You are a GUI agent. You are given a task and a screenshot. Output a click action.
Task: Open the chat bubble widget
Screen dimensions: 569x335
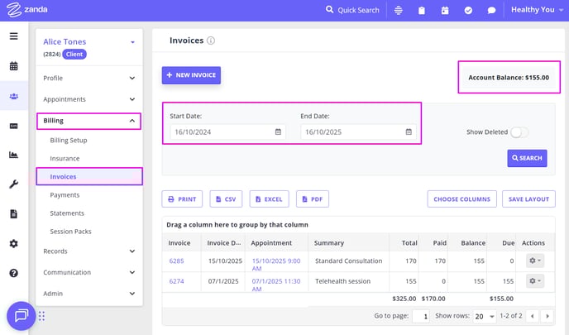[x=22, y=316]
